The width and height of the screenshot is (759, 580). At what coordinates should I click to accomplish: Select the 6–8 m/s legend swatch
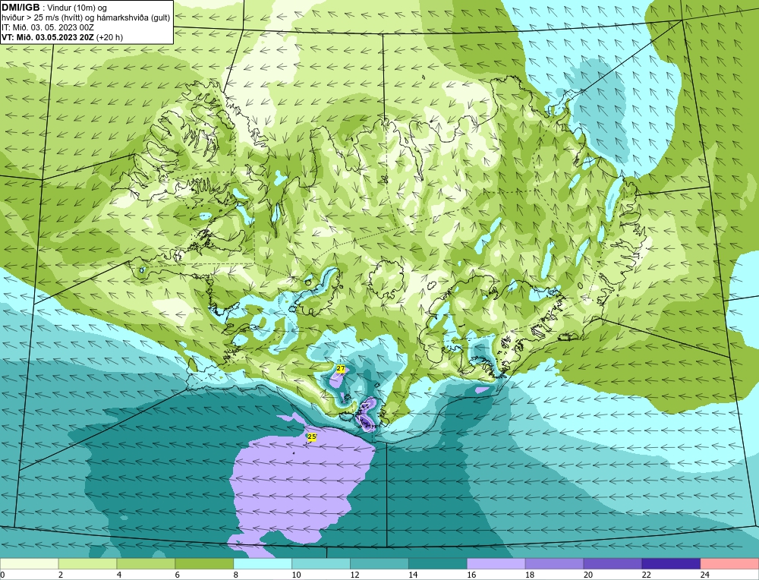[x=204, y=564]
